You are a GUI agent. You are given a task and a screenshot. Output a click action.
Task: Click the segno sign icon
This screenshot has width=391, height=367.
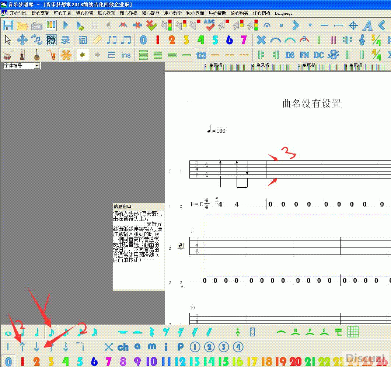coord(333,55)
